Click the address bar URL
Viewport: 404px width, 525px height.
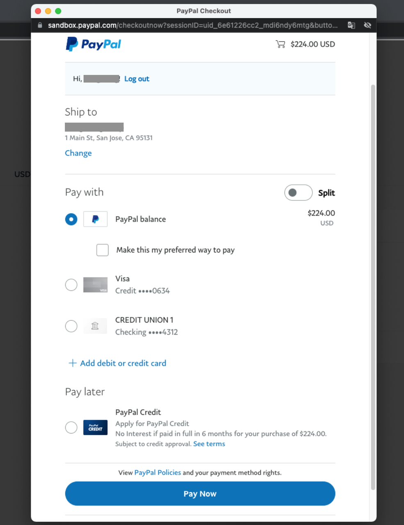point(193,25)
